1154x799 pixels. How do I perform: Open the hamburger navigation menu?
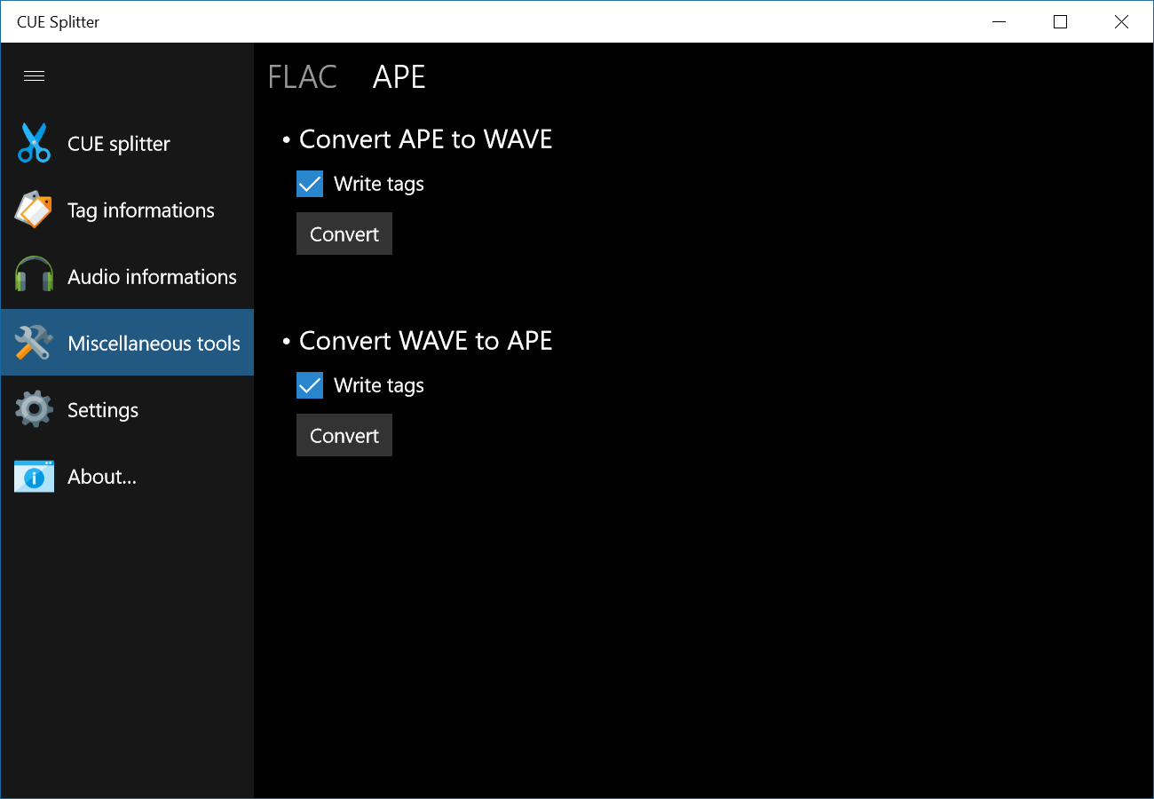[x=34, y=76]
